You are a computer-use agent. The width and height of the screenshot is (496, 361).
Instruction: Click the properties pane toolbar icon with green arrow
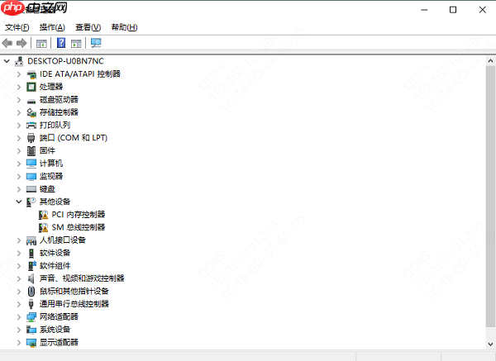tap(76, 43)
